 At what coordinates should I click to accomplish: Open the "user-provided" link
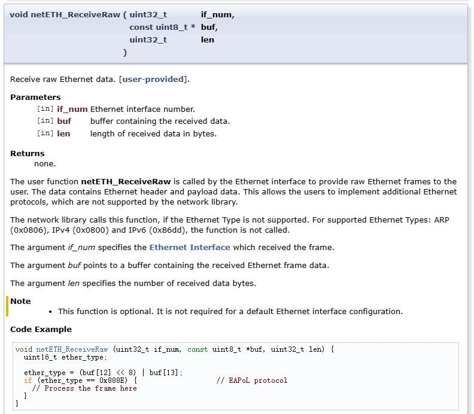[153, 79]
